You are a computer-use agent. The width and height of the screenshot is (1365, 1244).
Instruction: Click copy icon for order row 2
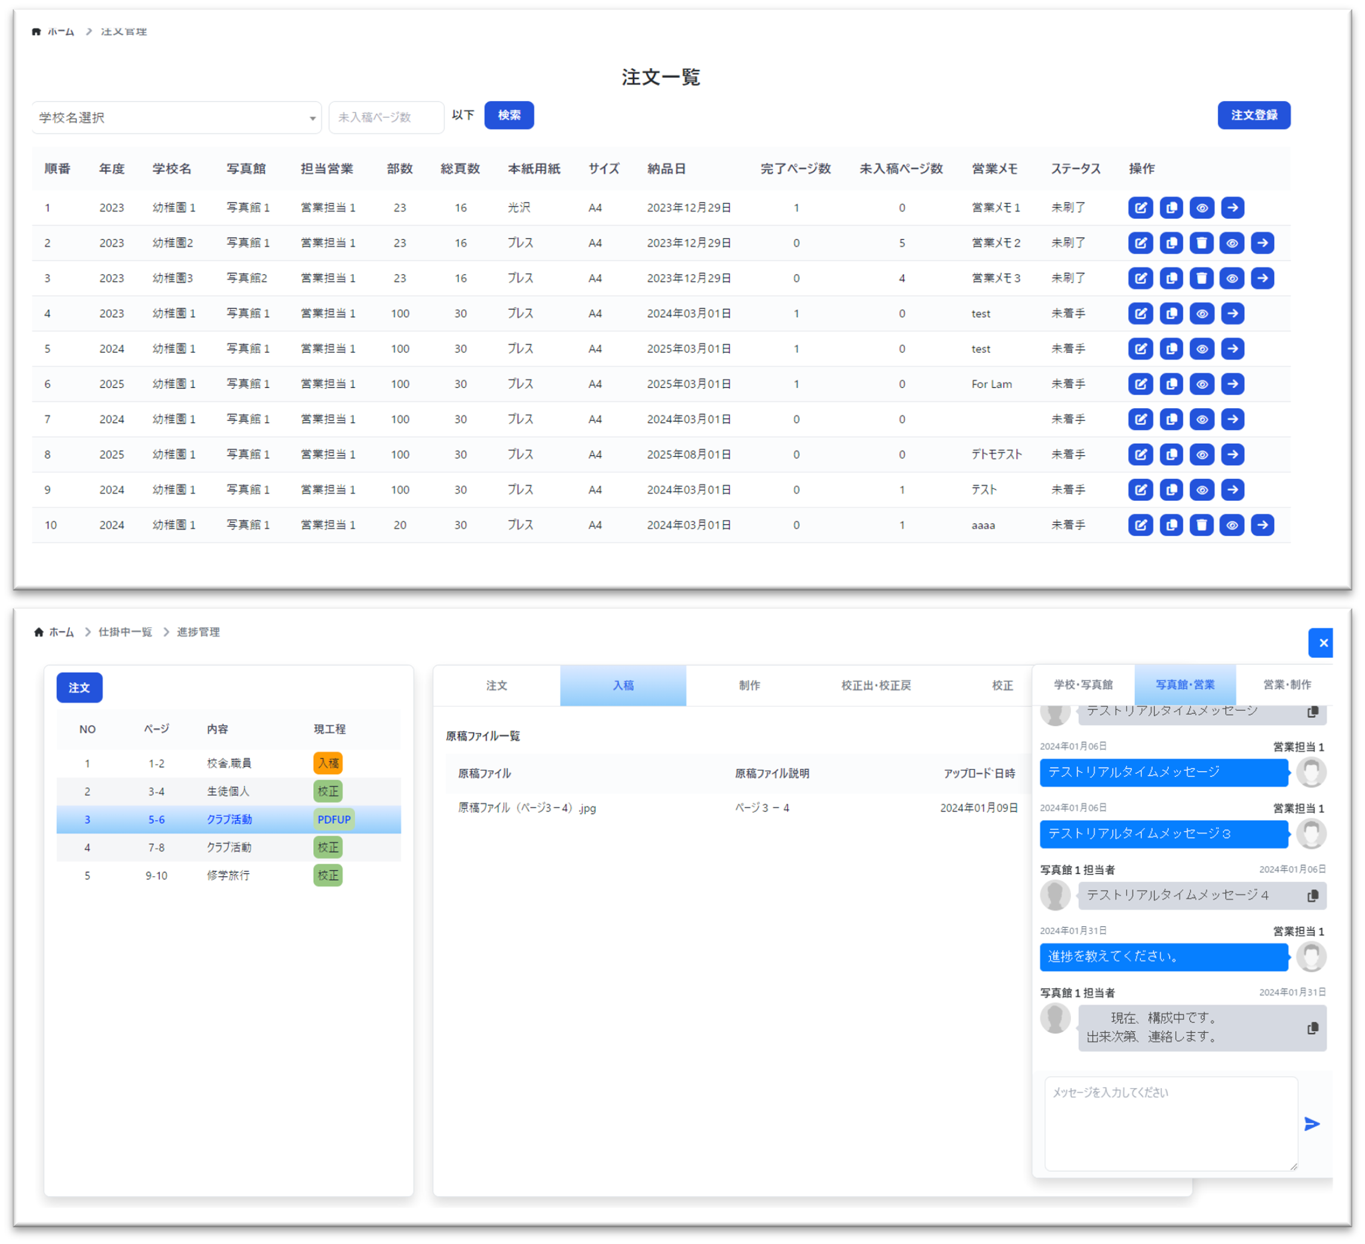[x=1171, y=243]
